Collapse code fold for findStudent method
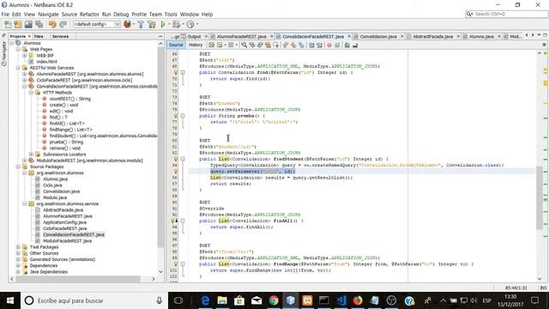 click(x=183, y=159)
